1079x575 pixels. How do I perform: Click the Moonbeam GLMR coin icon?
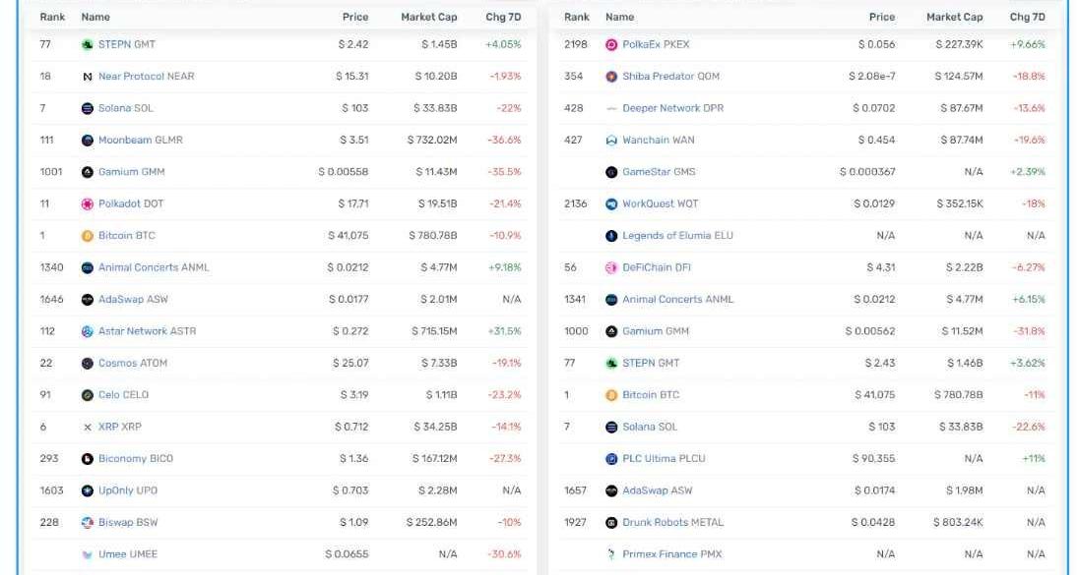[88, 141]
